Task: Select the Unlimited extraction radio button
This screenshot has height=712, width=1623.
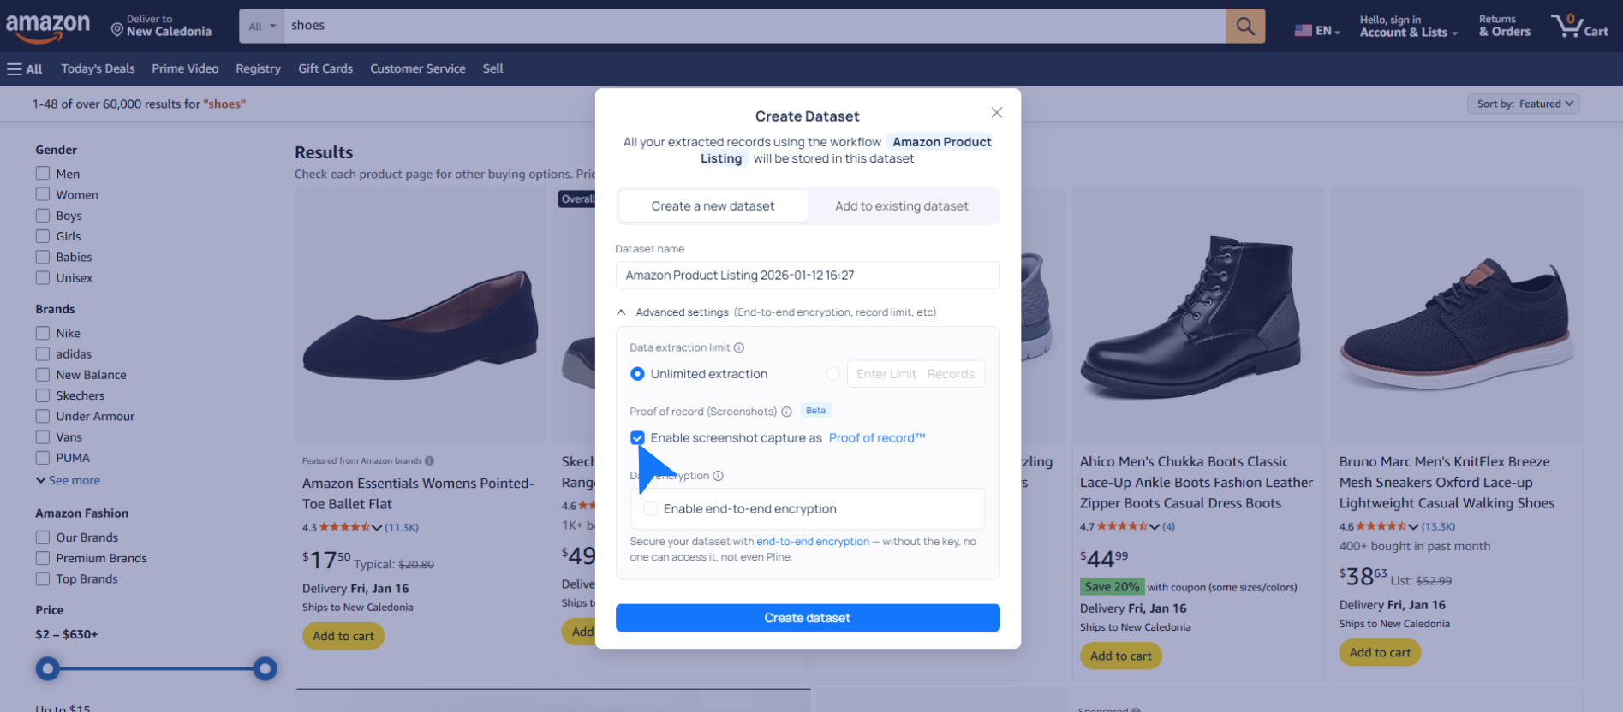Action: point(637,374)
